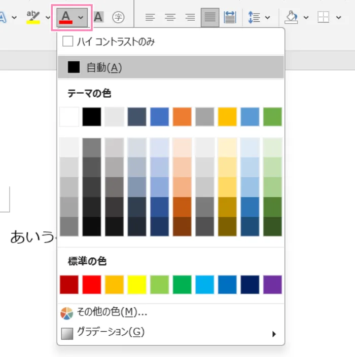Expand the borders dropdown arrow
This screenshot has width=355, height=357.
click(x=338, y=17)
